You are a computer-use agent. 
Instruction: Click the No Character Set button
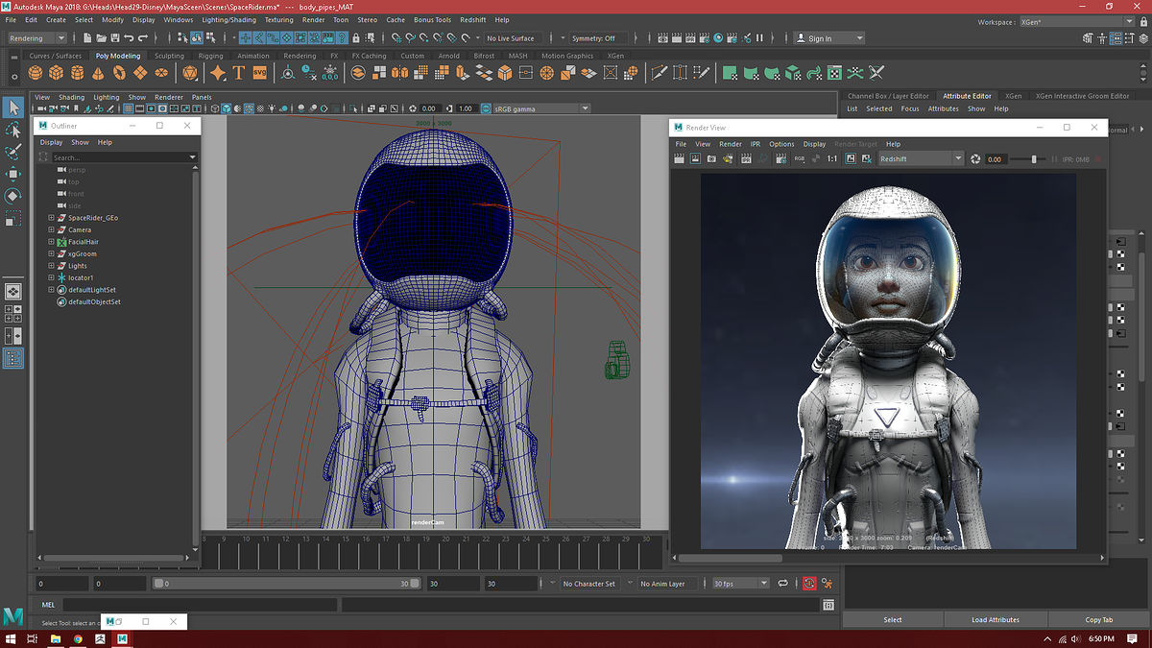pos(588,583)
